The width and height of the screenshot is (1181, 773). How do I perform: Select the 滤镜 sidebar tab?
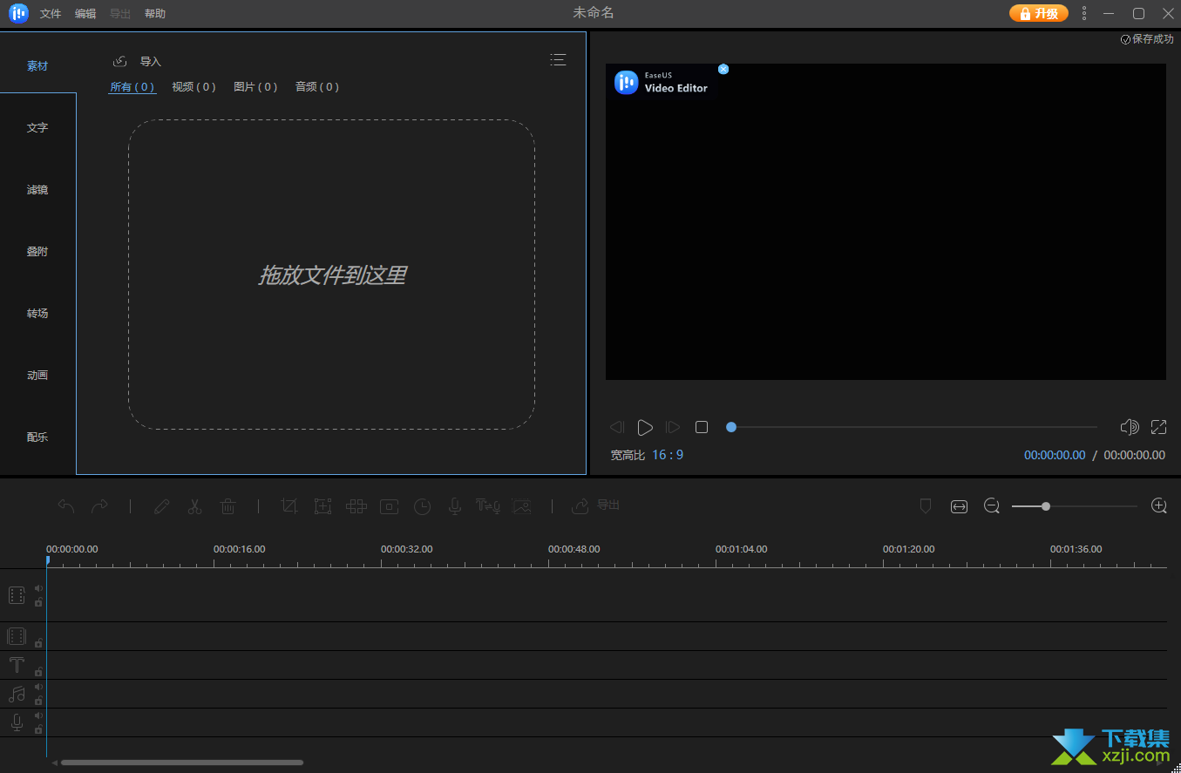[37, 190]
